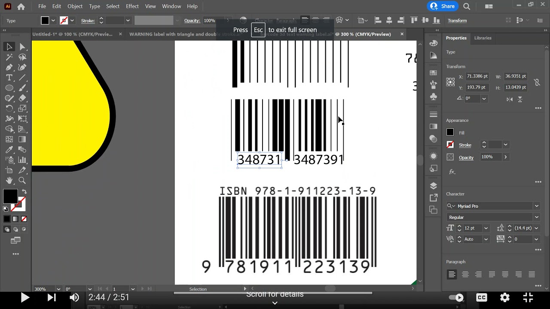Select the Free Transform tool
The width and height of the screenshot is (550, 309).
22,118
